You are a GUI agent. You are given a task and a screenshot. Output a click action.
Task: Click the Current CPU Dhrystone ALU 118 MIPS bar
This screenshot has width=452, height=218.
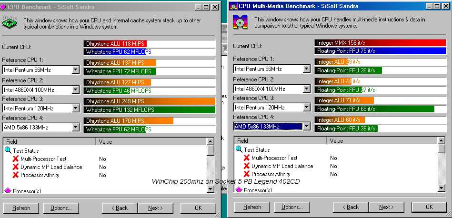[115, 43]
